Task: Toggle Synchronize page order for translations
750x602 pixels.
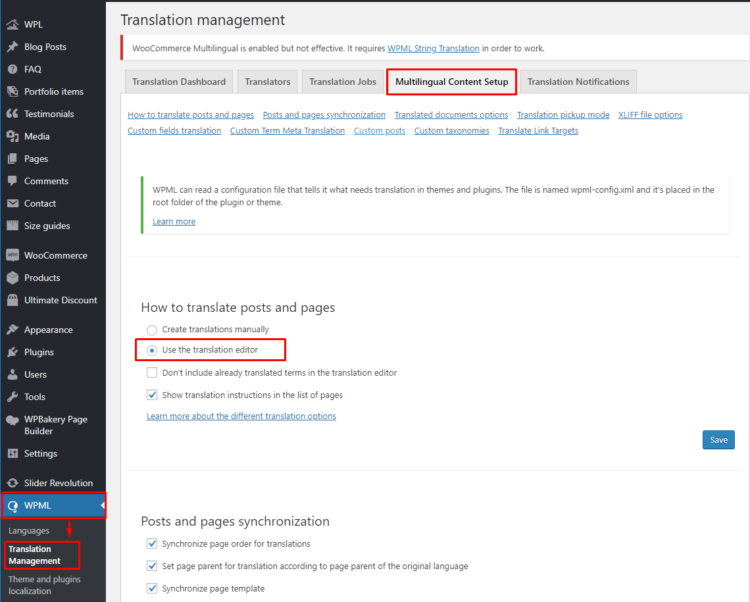Action: tap(151, 543)
